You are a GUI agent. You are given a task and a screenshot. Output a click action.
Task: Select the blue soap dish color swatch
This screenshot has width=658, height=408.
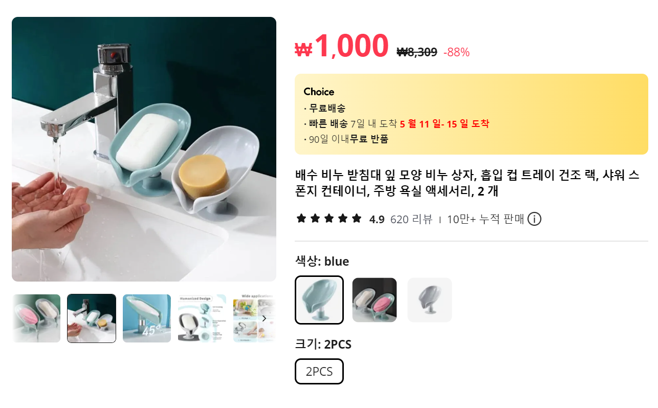(x=319, y=300)
